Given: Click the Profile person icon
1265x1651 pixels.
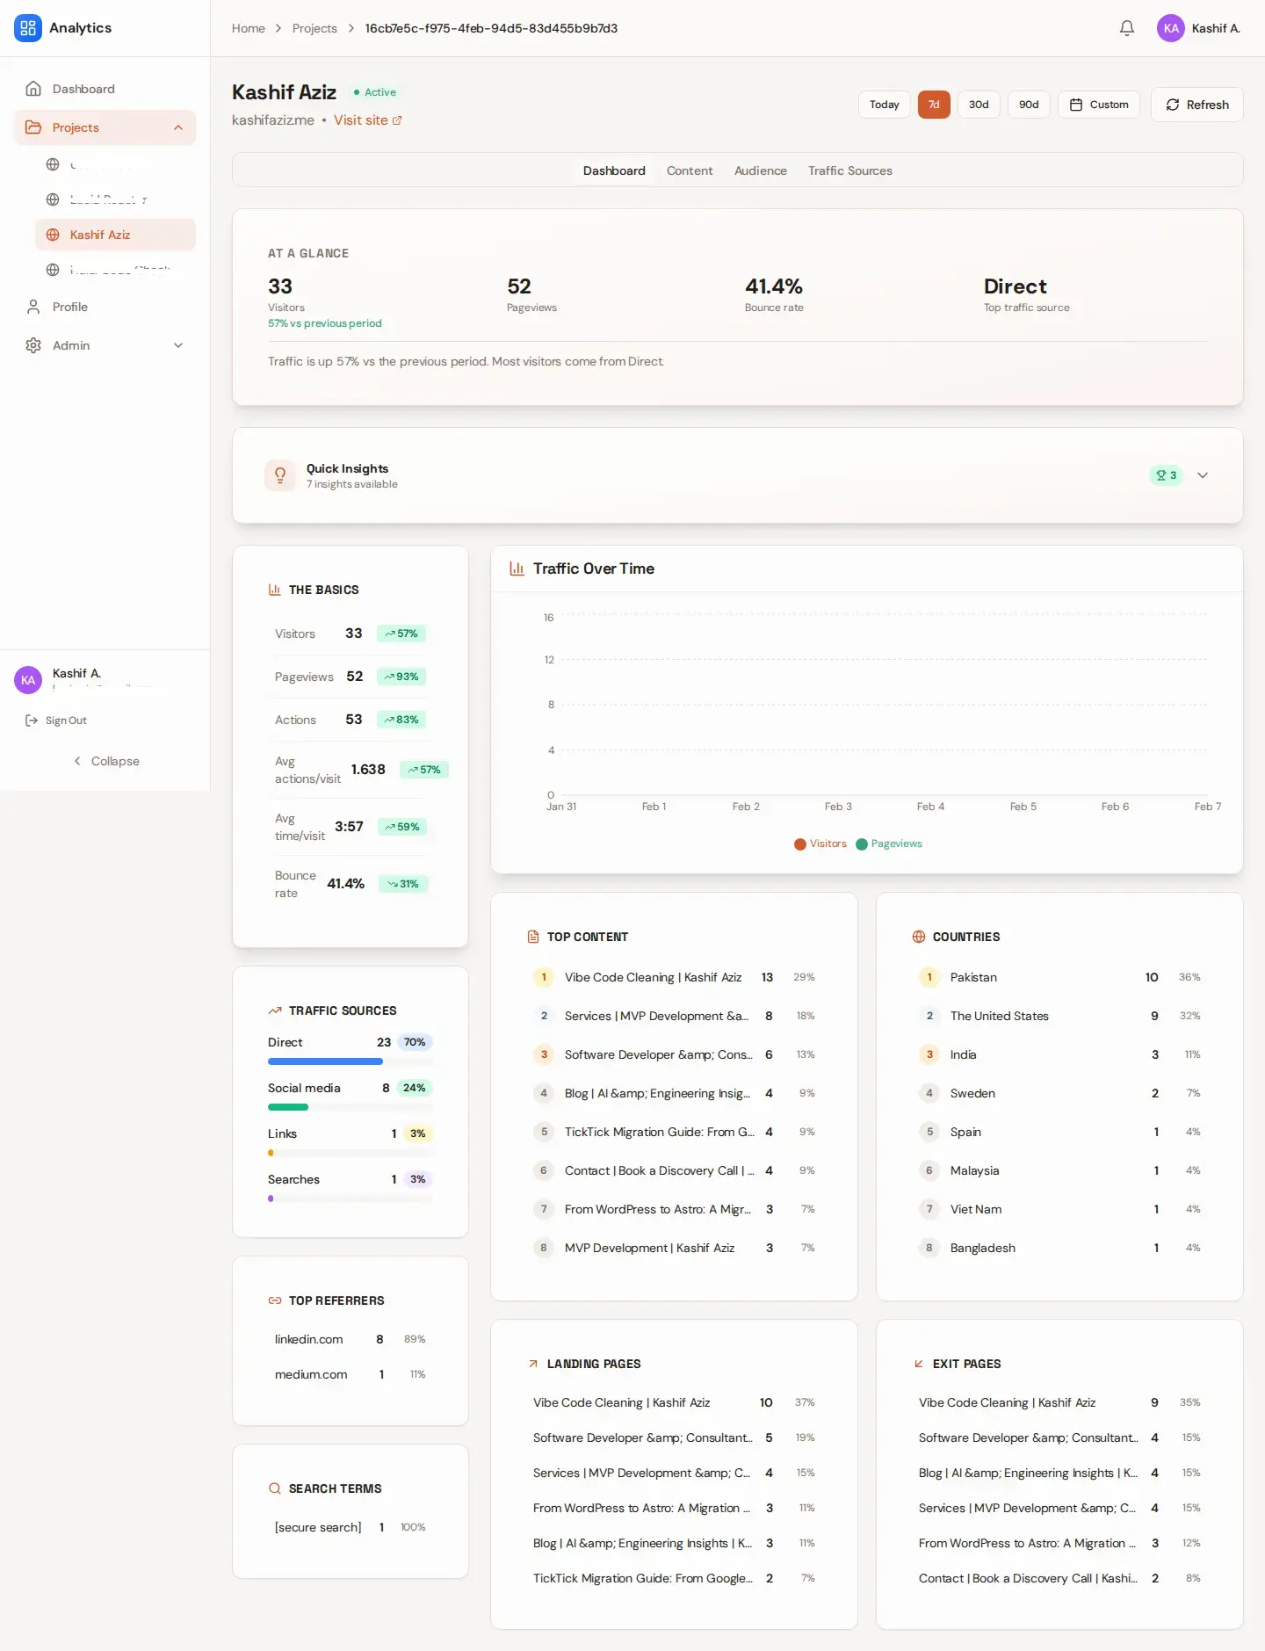Looking at the screenshot, I should point(33,307).
